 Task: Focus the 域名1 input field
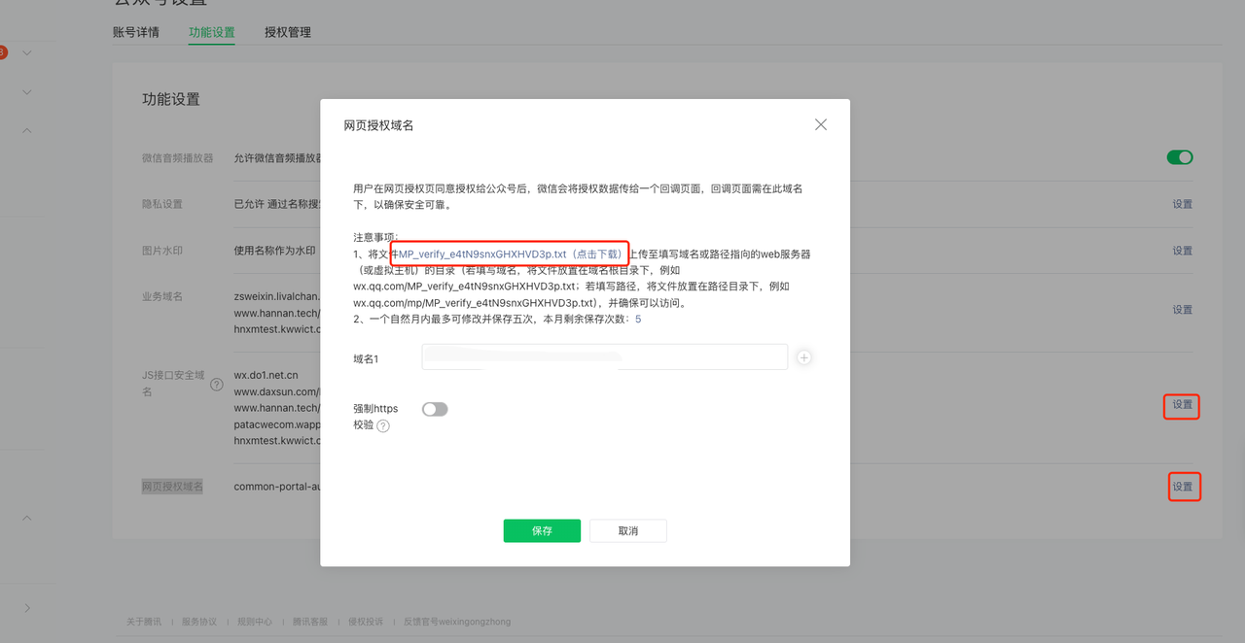click(604, 357)
